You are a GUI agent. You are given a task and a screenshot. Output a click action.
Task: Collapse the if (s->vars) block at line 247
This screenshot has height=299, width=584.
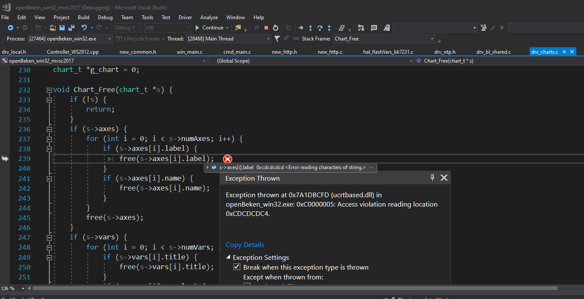point(49,237)
